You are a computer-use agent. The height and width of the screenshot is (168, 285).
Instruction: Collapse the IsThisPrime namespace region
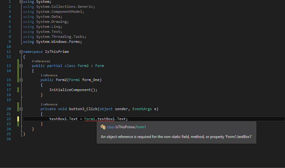[x=21, y=52]
